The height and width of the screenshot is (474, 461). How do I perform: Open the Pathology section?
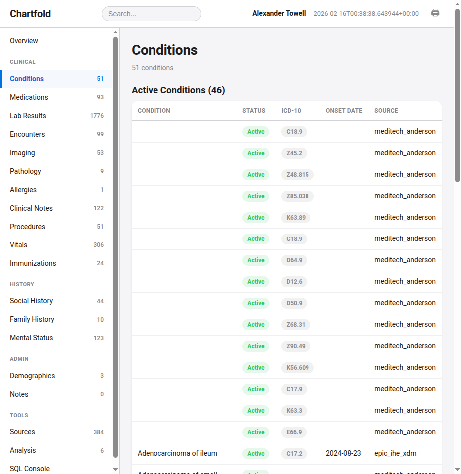tap(25, 171)
